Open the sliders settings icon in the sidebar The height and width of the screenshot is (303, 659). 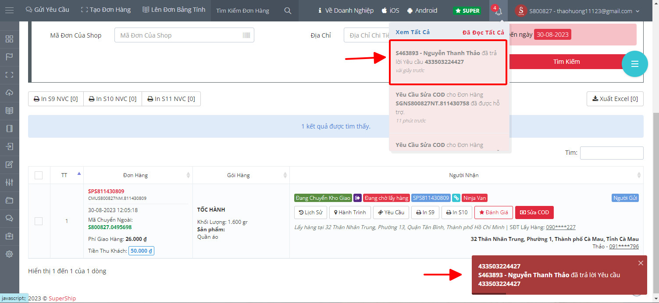9,182
